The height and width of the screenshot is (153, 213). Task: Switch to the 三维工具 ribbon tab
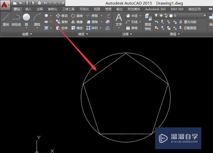[68, 9]
